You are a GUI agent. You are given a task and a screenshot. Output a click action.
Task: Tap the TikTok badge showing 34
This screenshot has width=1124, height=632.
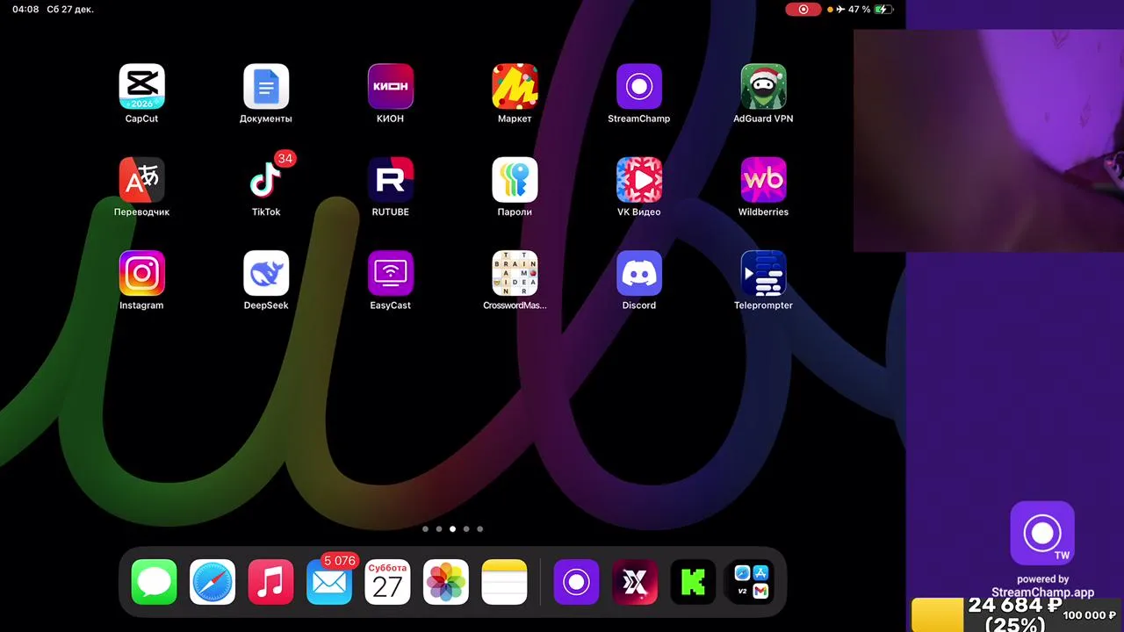[285, 159]
